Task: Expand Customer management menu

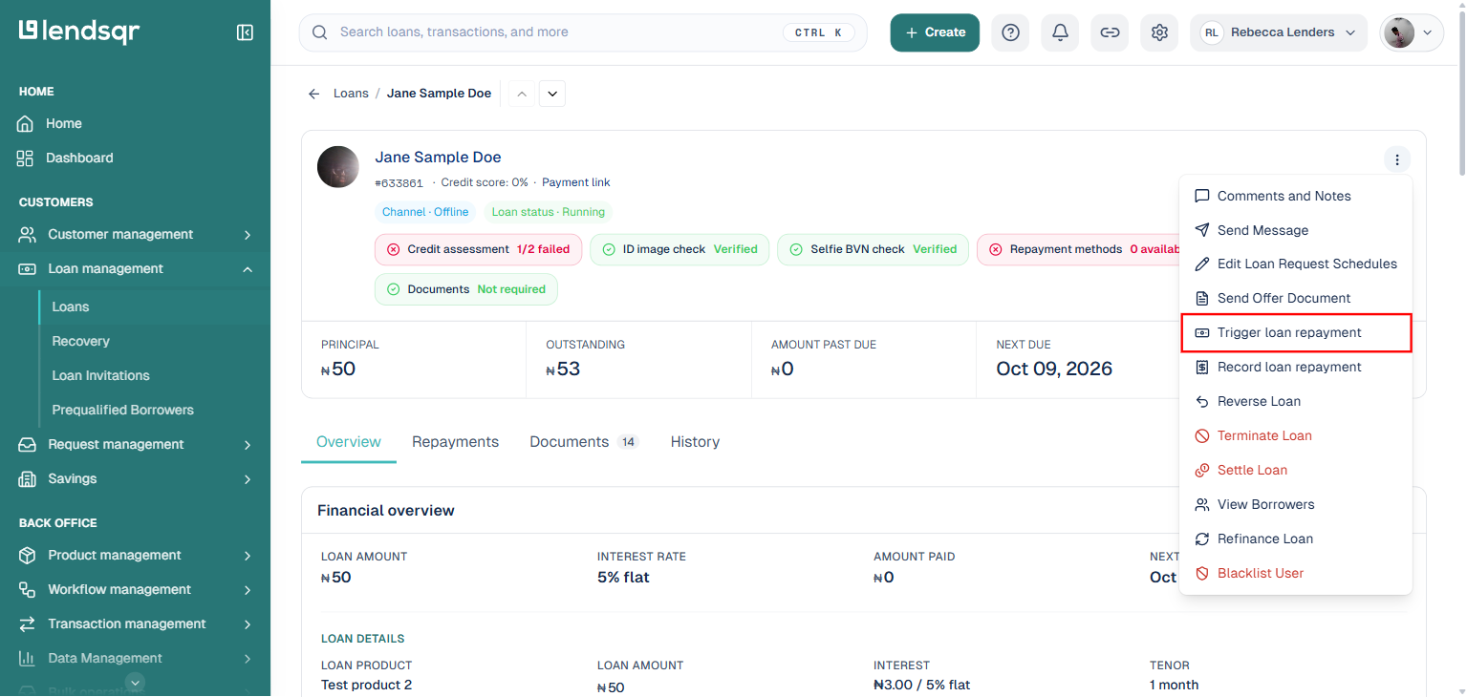Action: coord(135,234)
